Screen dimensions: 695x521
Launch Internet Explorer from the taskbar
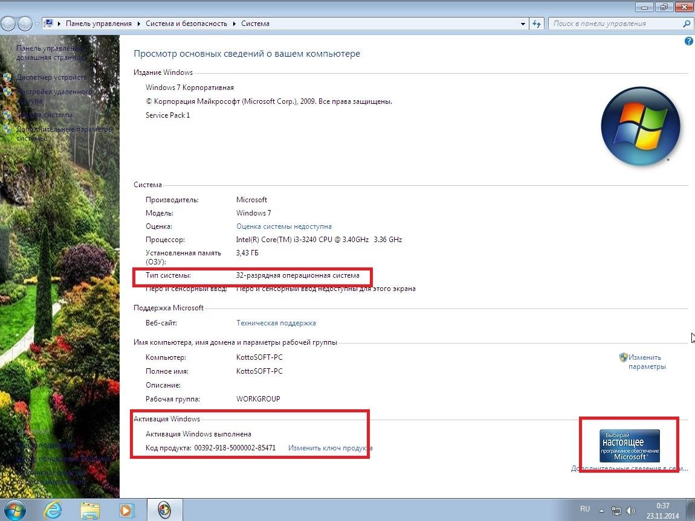(53, 510)
